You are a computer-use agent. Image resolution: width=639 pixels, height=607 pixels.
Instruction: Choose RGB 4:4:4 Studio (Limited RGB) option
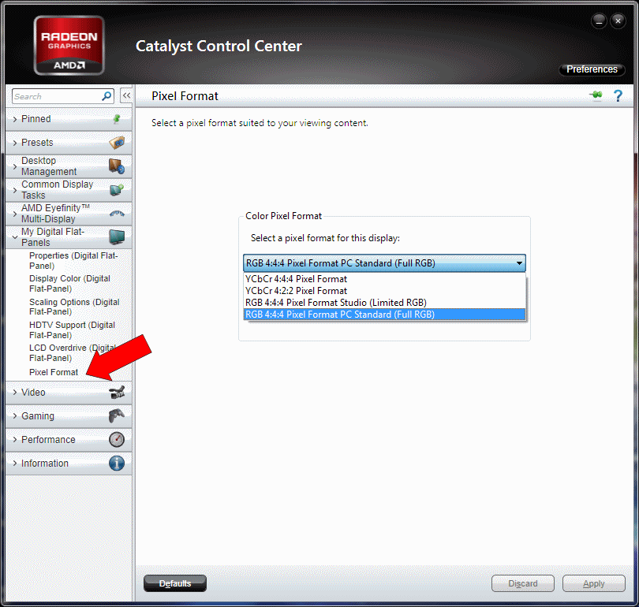click(x=384, y=303)
